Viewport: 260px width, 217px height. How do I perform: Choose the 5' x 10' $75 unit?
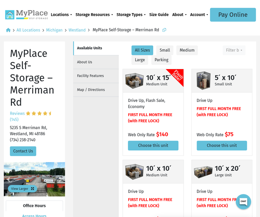[222, 145]
